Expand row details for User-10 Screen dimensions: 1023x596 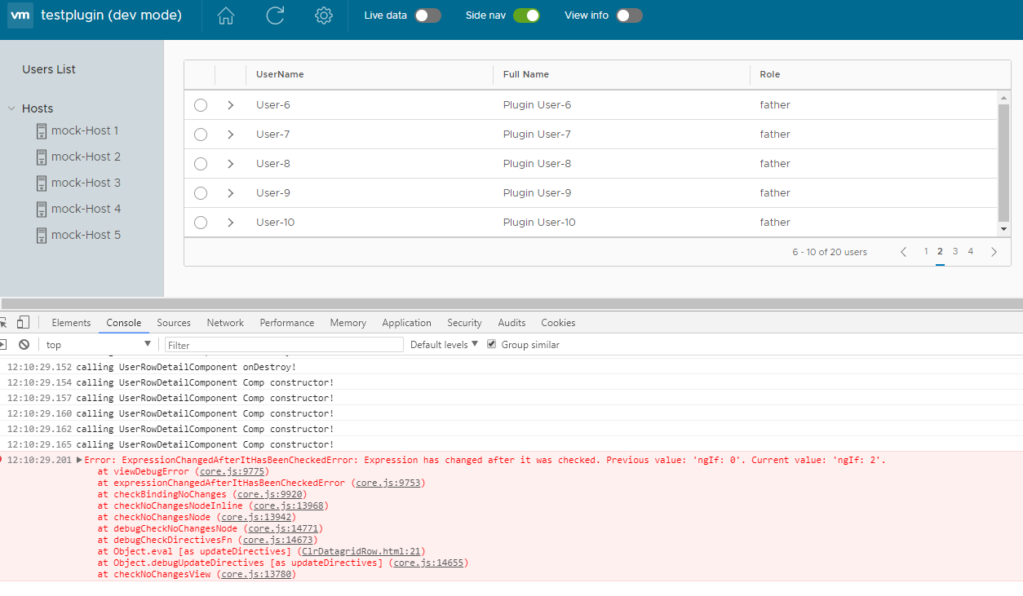231,223
